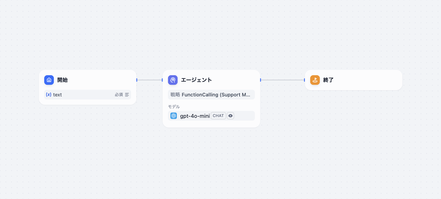The height and width of the screenshot is (199, 441).
Task: Click the 開始 node's right output handle
Action: (x=137, y=80)
